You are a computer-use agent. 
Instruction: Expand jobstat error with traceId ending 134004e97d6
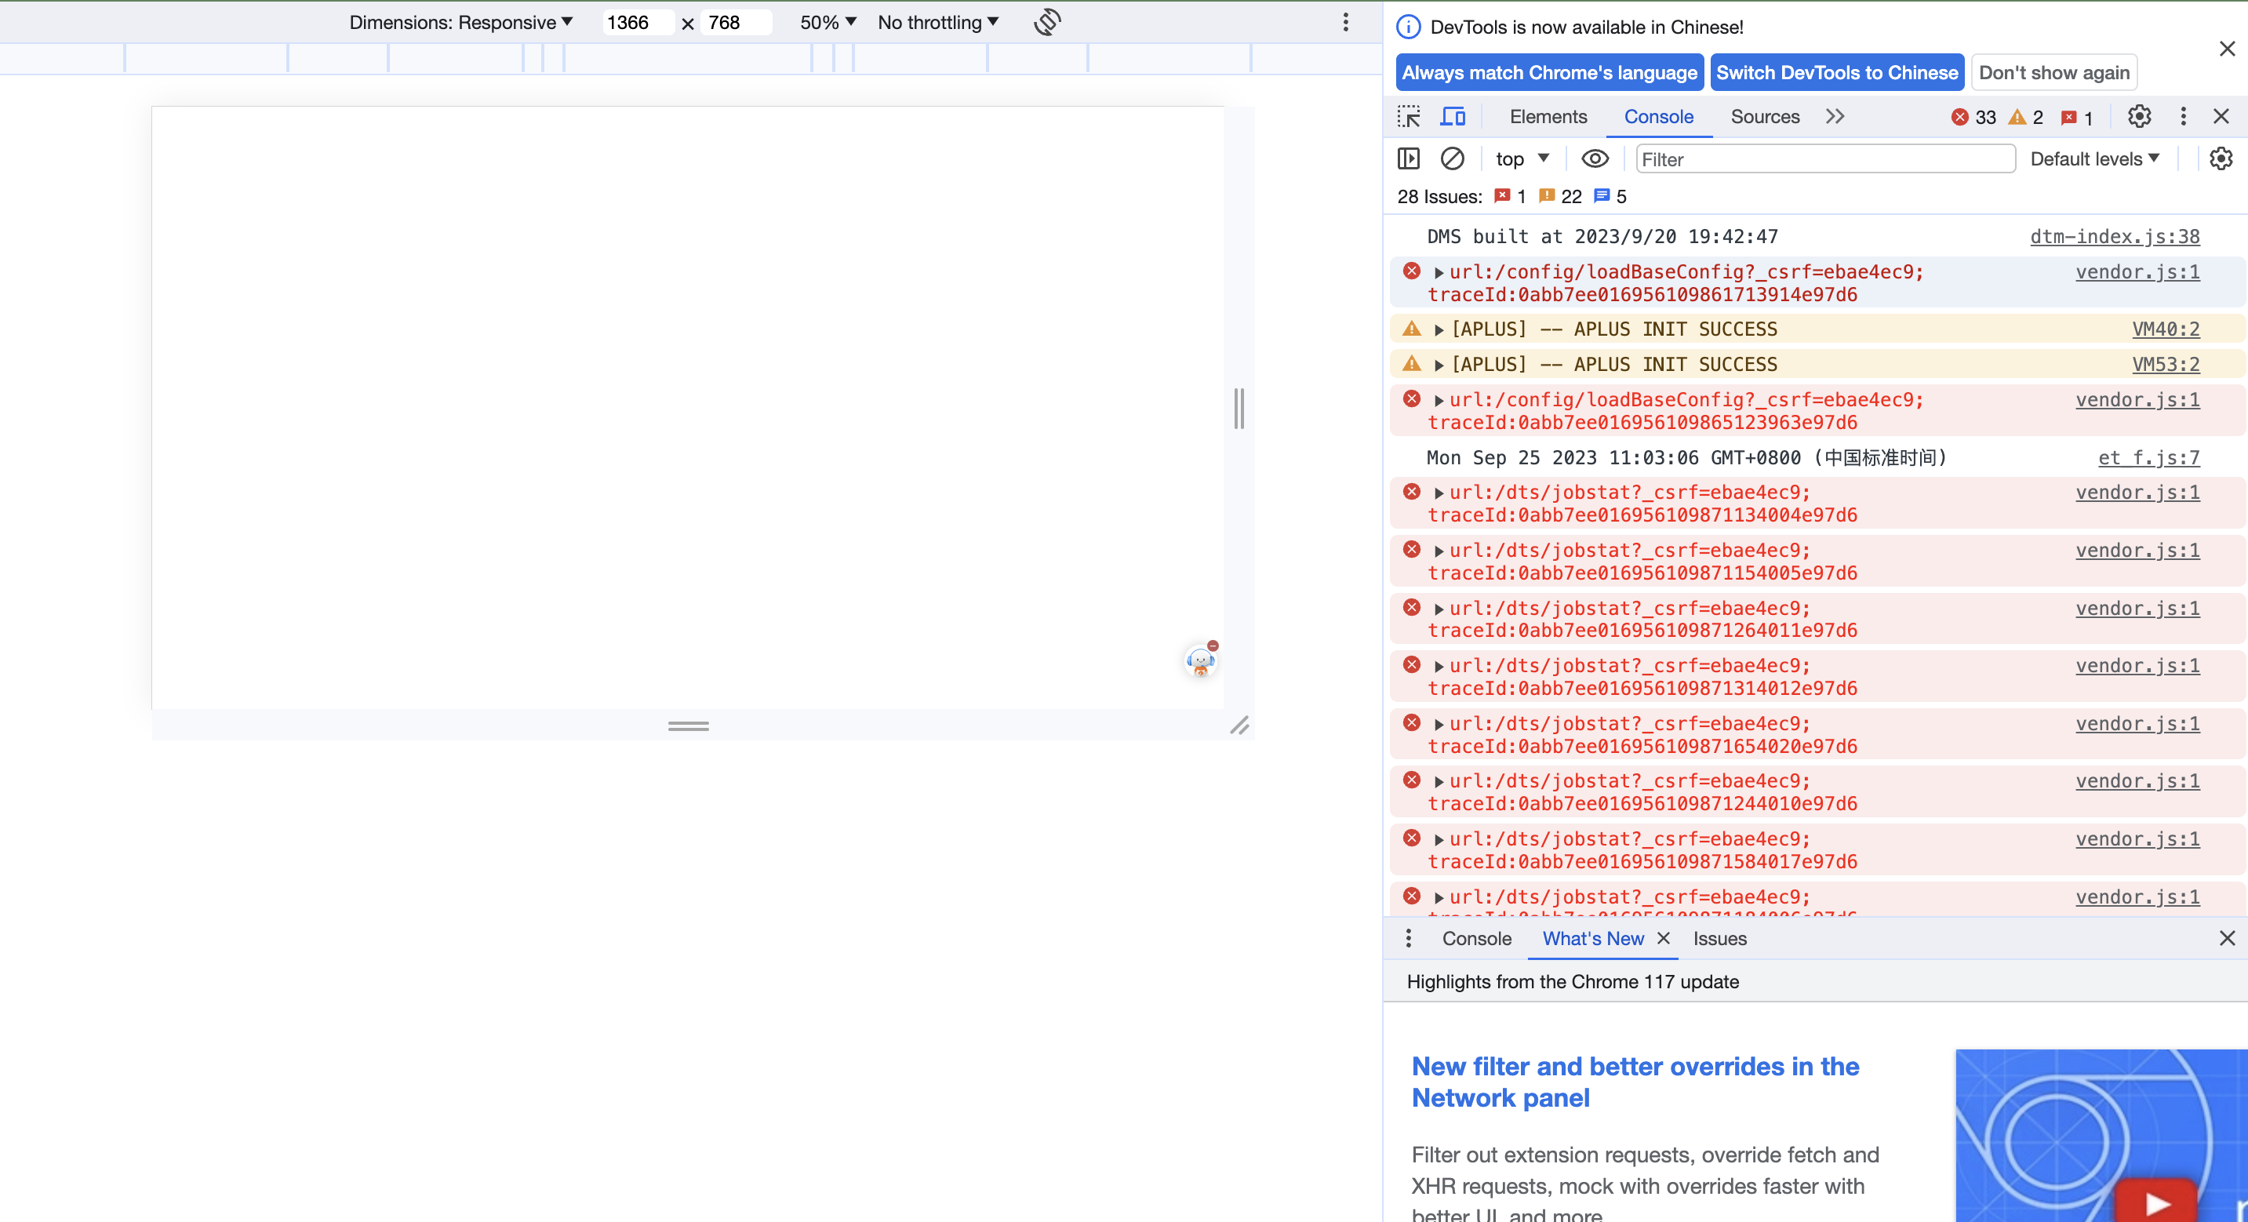coord(1439,493)
